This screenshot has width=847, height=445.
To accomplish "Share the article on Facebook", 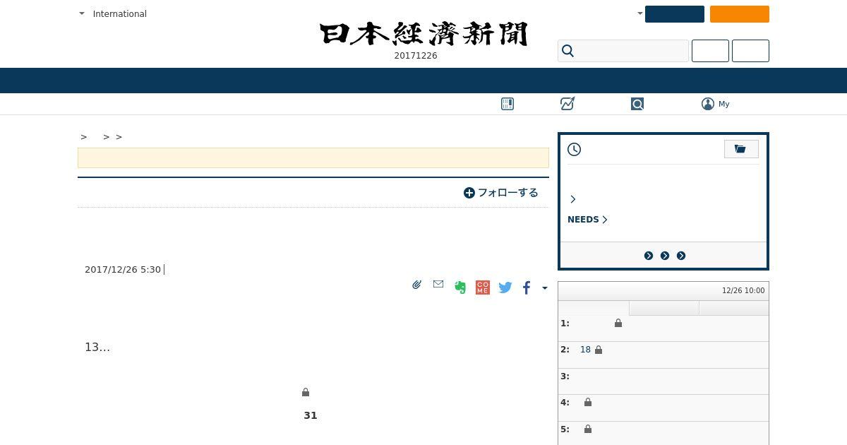I will click(x=527, y=287).
